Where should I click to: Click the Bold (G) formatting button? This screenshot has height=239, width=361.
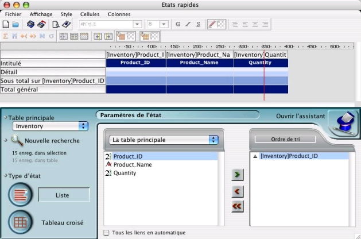pyautogui.click(x=178, y=25)
